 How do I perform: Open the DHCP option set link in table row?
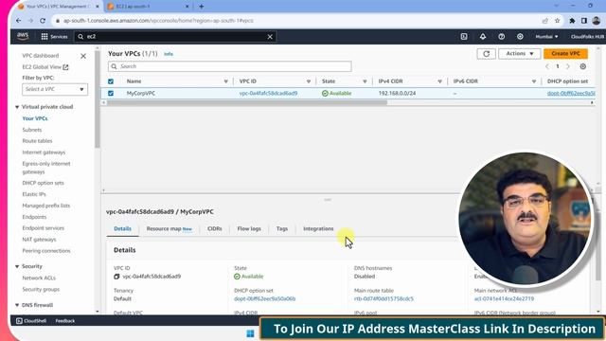point(571,93)
